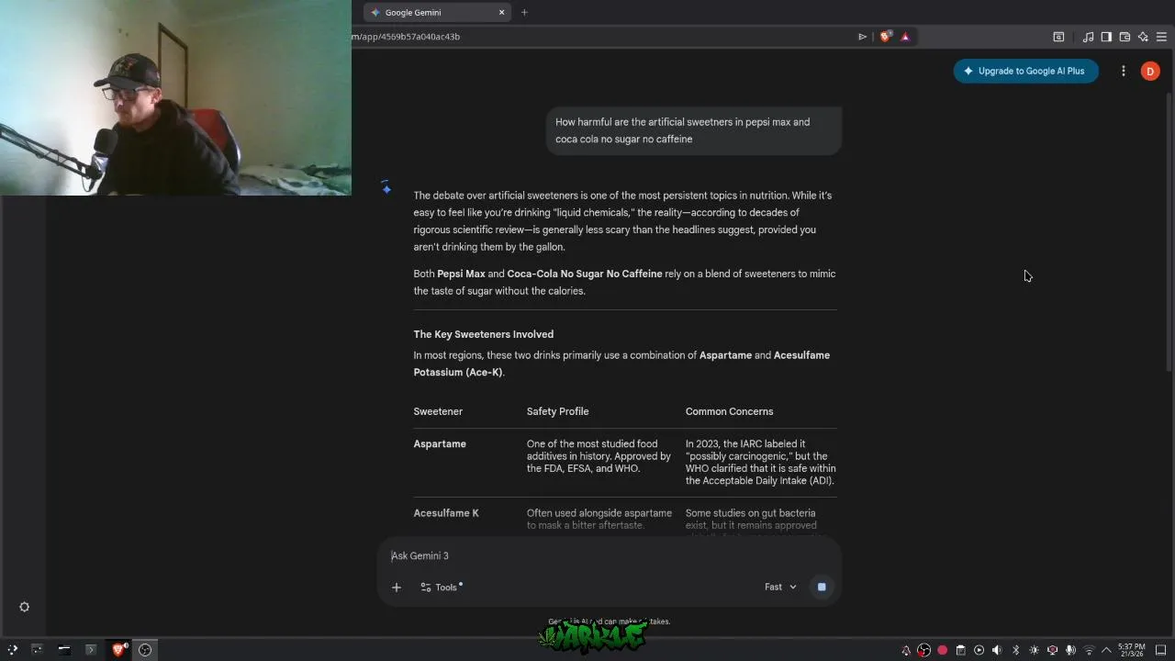The height and width of the screenshot is (661, 1175).
Task: Open the volume speaker tray icon
Action: click(x=998, y=650)
